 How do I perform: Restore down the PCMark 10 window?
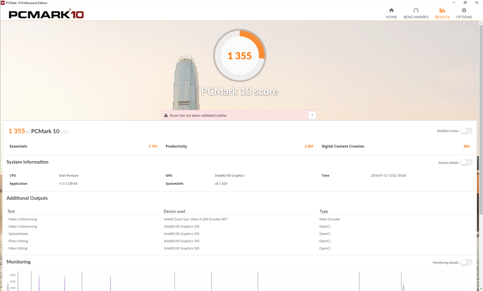(x=465, y=3)
